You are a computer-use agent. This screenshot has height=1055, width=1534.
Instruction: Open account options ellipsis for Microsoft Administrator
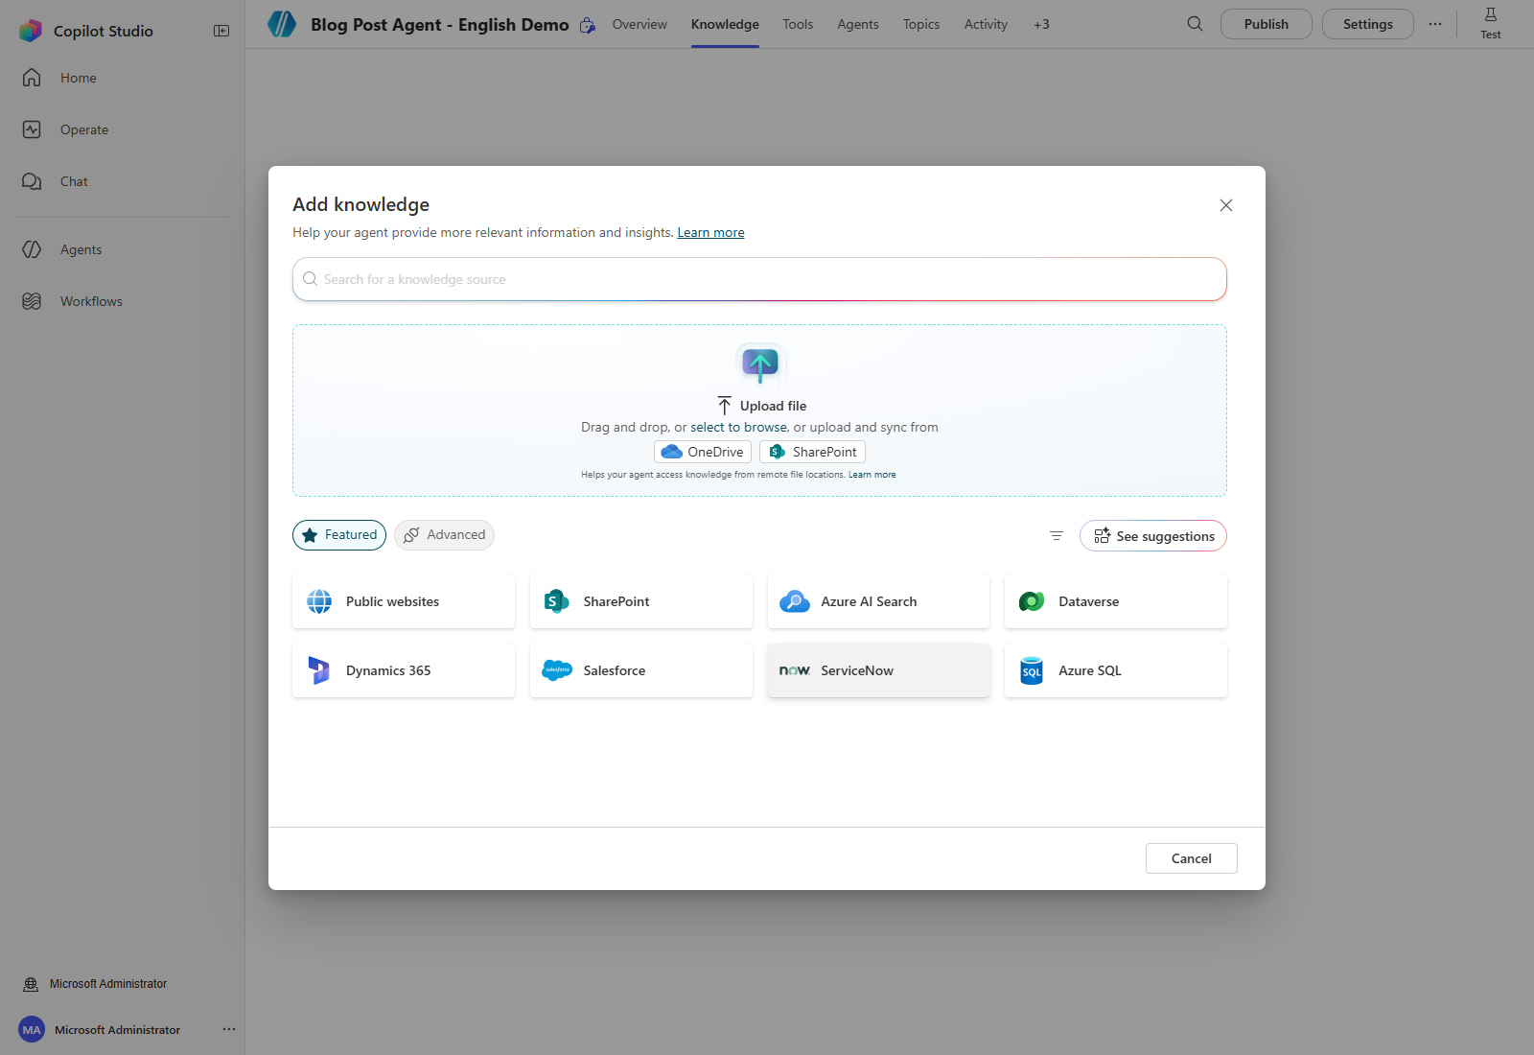coord(229,1029)
